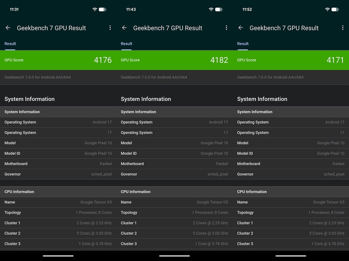Tap back arrow in the 11:31 screen
349x261 pixels.
(x=8, y=28)
